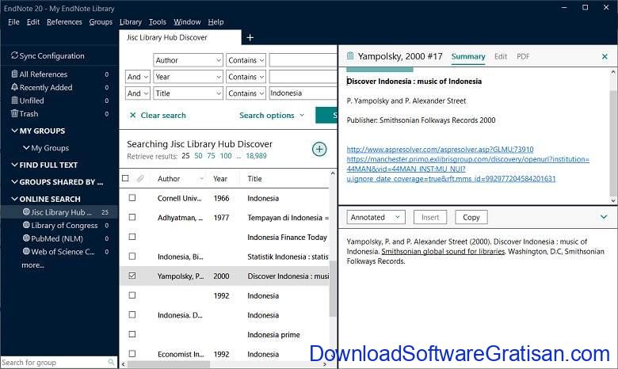Open the File menu

coord(13,22)
